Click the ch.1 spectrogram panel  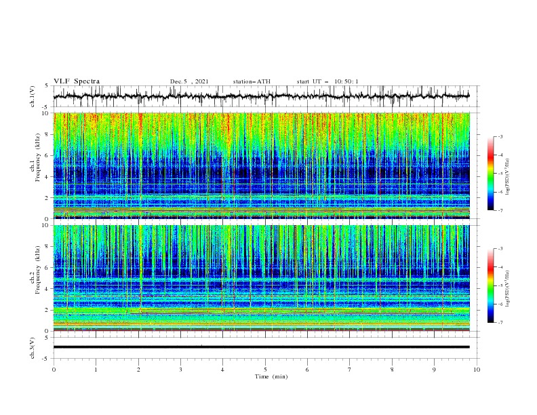262,165
